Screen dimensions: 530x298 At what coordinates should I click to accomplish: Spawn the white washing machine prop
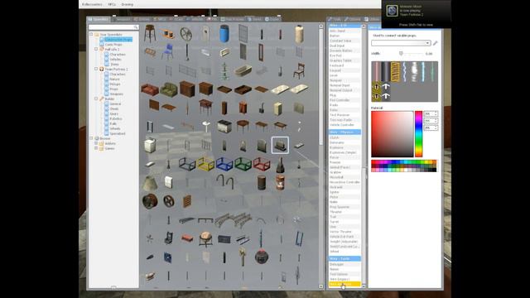coord(150,146)
